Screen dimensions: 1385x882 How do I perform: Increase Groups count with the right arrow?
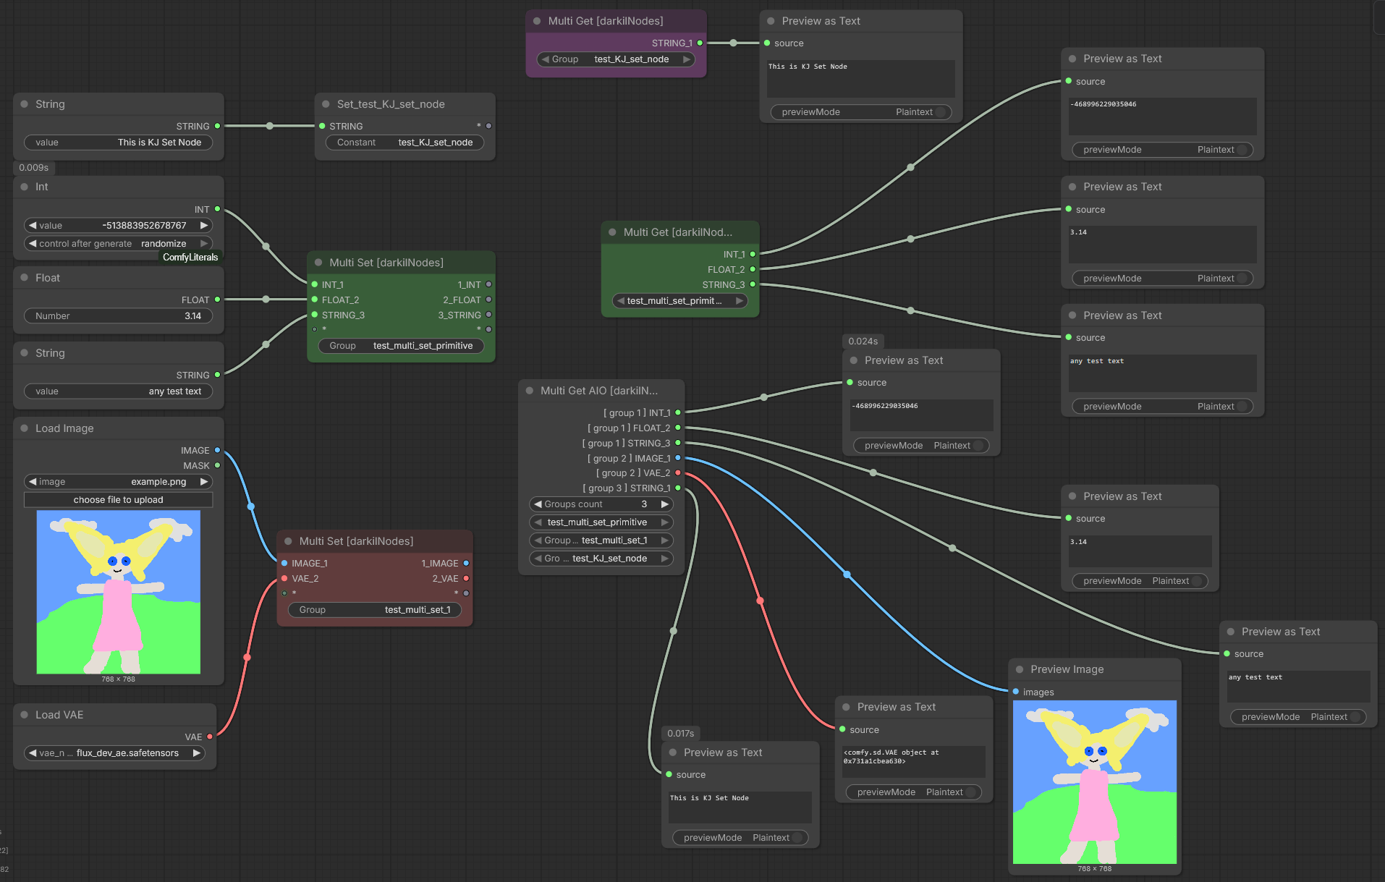coord(664,504)
